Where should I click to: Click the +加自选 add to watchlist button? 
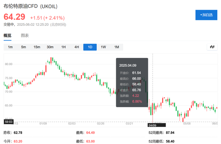206,15
